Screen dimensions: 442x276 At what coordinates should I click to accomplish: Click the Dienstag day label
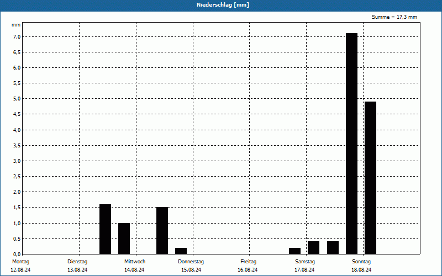coord(77,262)
